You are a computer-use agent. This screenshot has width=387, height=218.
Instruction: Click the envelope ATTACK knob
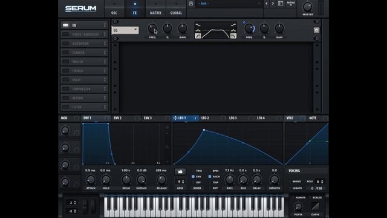(91, 180)
